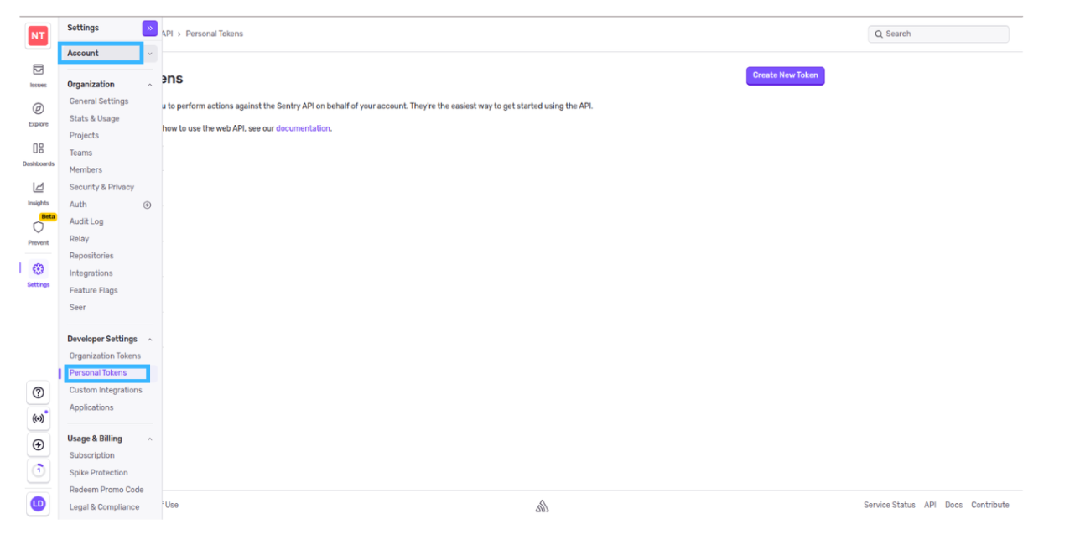Open Integrations settings
Viewport: 1080px width, 545px height.
[91, 273]
